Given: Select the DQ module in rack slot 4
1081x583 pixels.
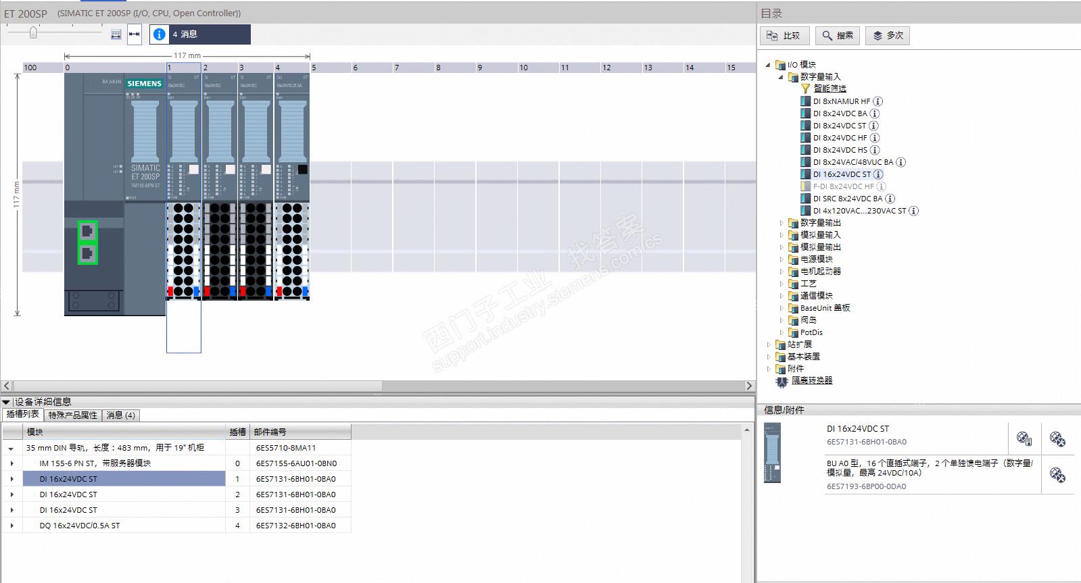Looking at the screenshot, I should pos(292,186).
